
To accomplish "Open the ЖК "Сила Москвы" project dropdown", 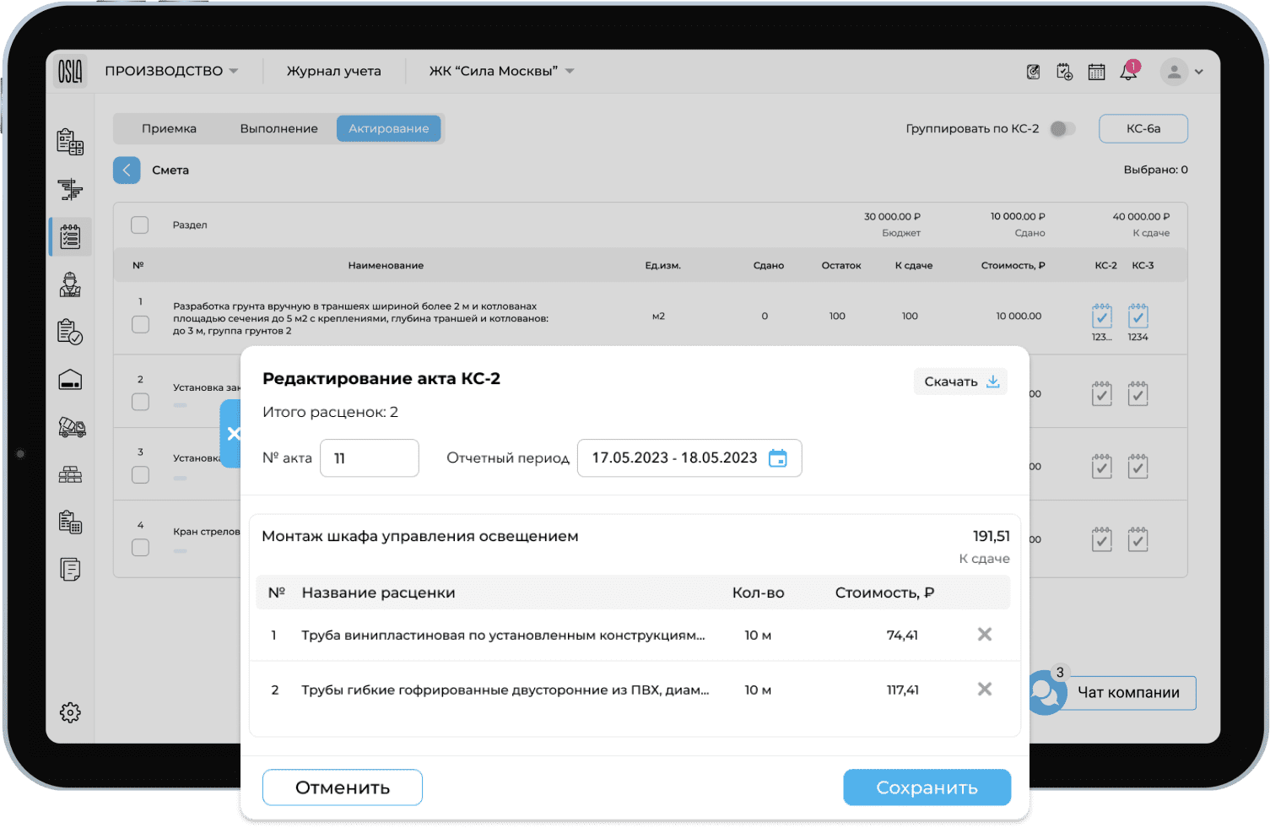I will pos(501,71).
